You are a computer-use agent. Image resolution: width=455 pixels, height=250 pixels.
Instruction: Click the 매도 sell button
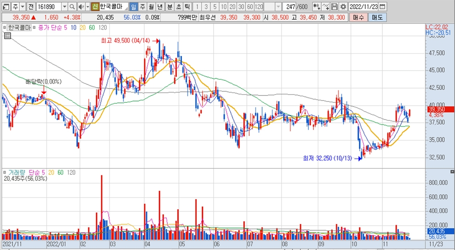point(377,17)
